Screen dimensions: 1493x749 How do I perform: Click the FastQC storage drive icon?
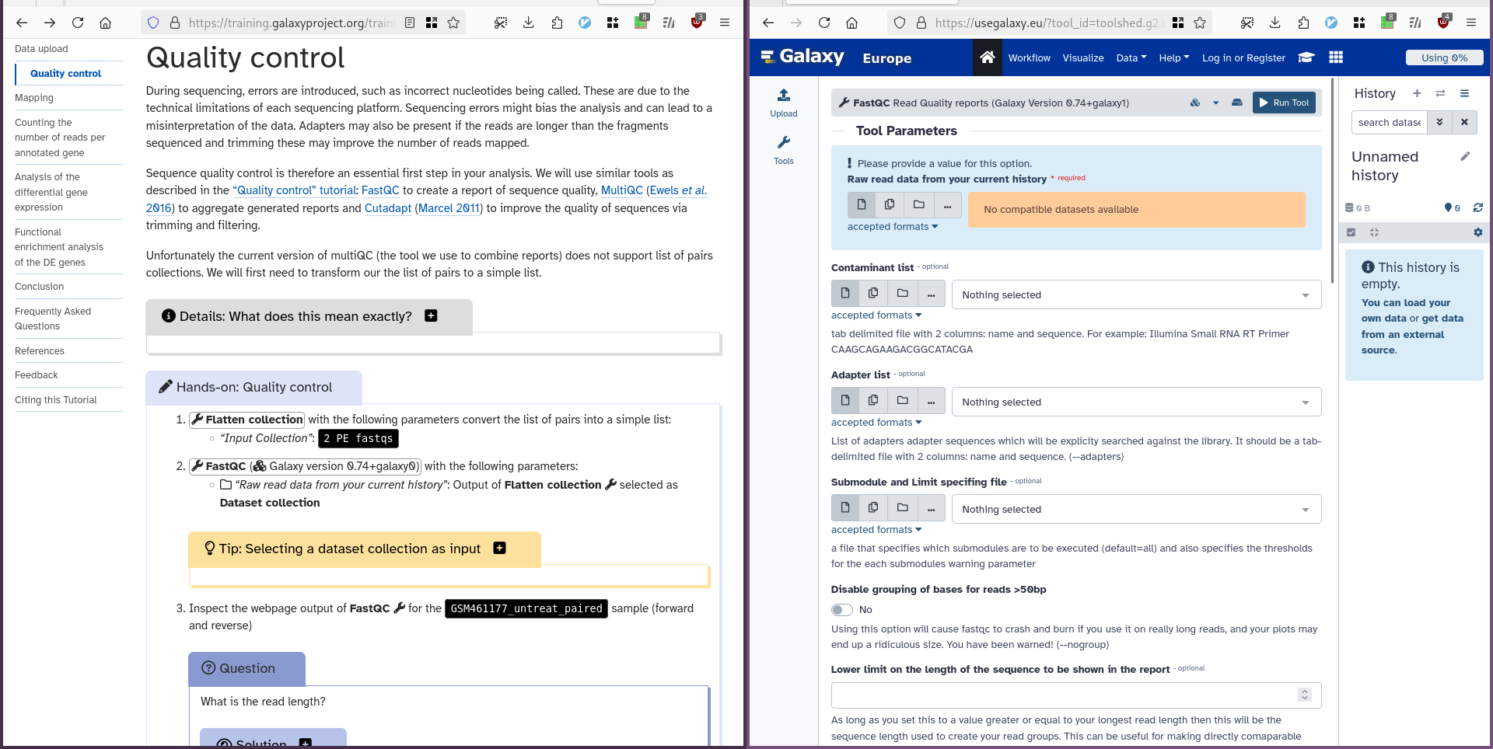pyautogui.click(x=1236, y=103)
